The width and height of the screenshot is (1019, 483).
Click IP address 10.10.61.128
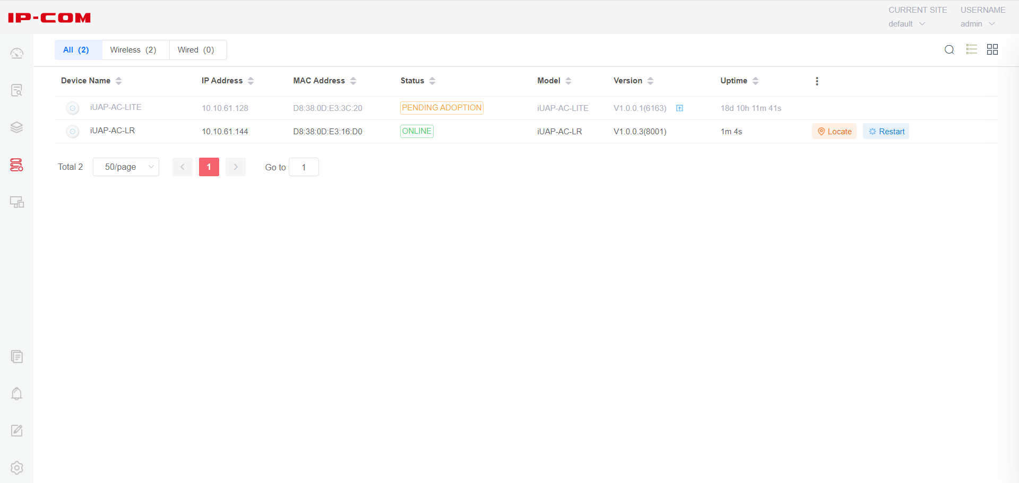coord(225,108)
